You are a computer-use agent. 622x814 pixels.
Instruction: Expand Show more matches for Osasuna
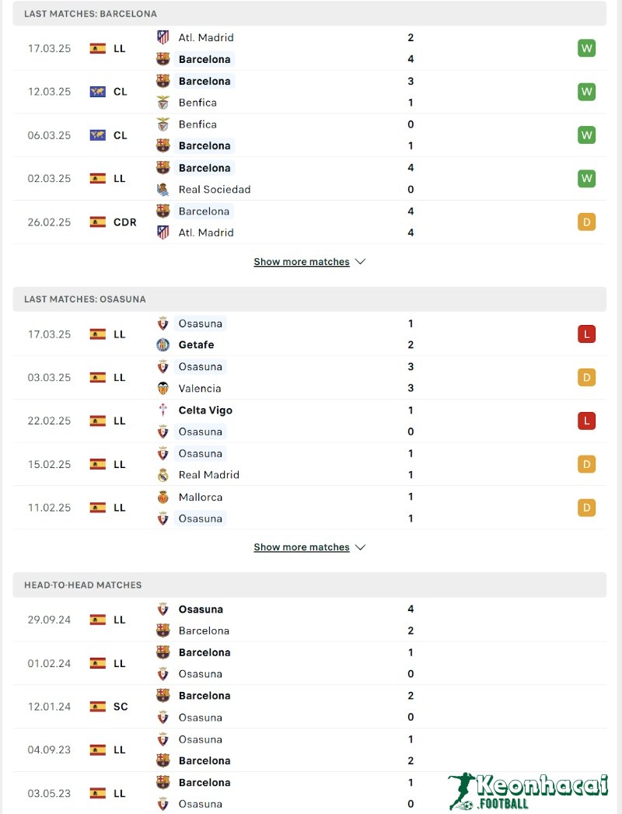tap(302, 547)
